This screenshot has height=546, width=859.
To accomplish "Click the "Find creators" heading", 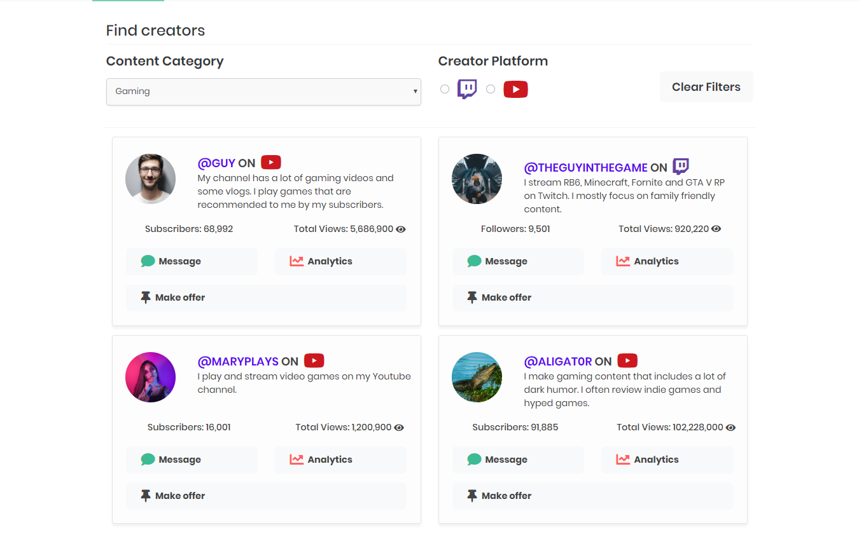I will point(155,31).
